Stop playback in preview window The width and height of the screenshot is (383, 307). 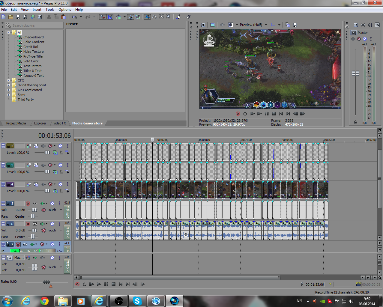(274, 114)
